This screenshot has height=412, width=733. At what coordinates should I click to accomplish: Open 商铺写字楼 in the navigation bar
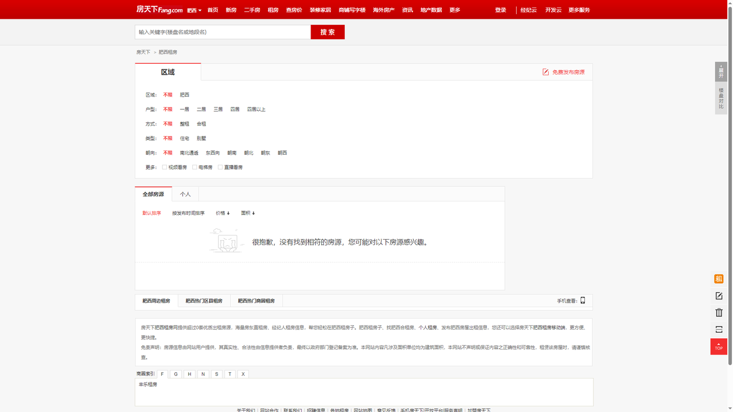[352, 10]
